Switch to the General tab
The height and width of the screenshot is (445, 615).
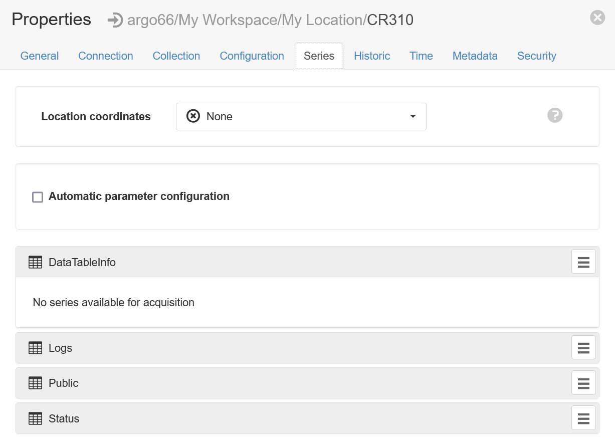tap(40, 56)
